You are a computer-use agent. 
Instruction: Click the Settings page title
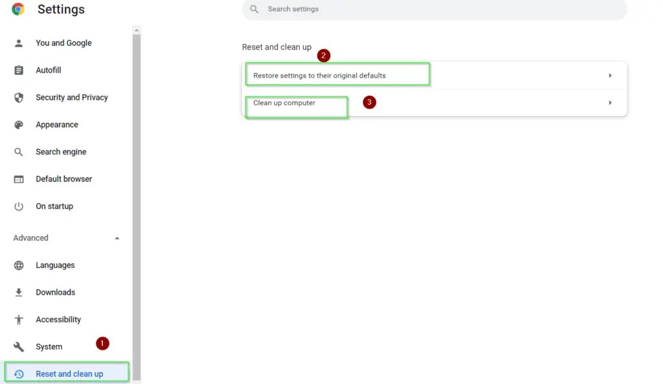[61, 9]
